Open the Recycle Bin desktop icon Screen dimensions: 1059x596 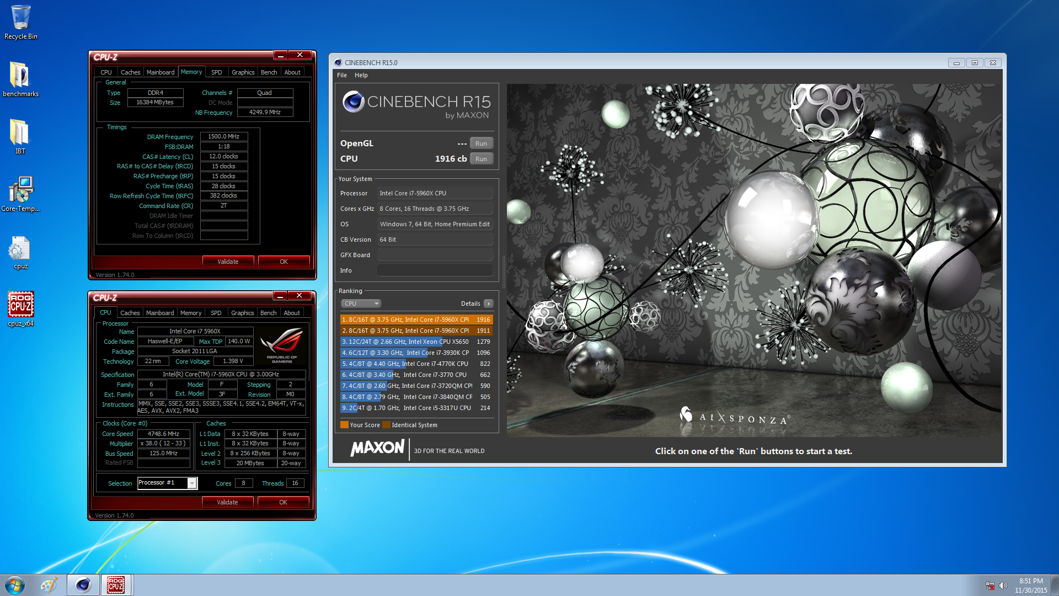[x=20, y=22]
